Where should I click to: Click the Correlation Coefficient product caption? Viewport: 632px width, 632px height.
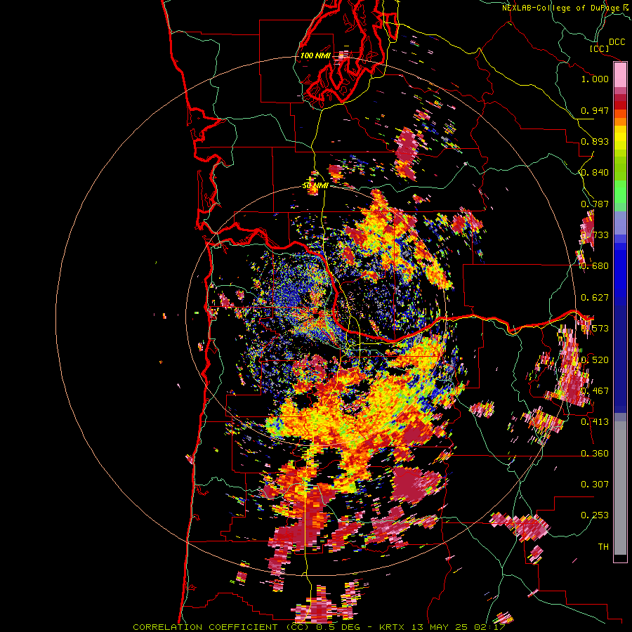tap(319, 627)
